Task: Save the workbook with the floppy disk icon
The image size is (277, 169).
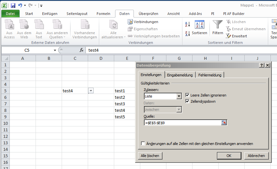Action: click(x=13, y=6)
